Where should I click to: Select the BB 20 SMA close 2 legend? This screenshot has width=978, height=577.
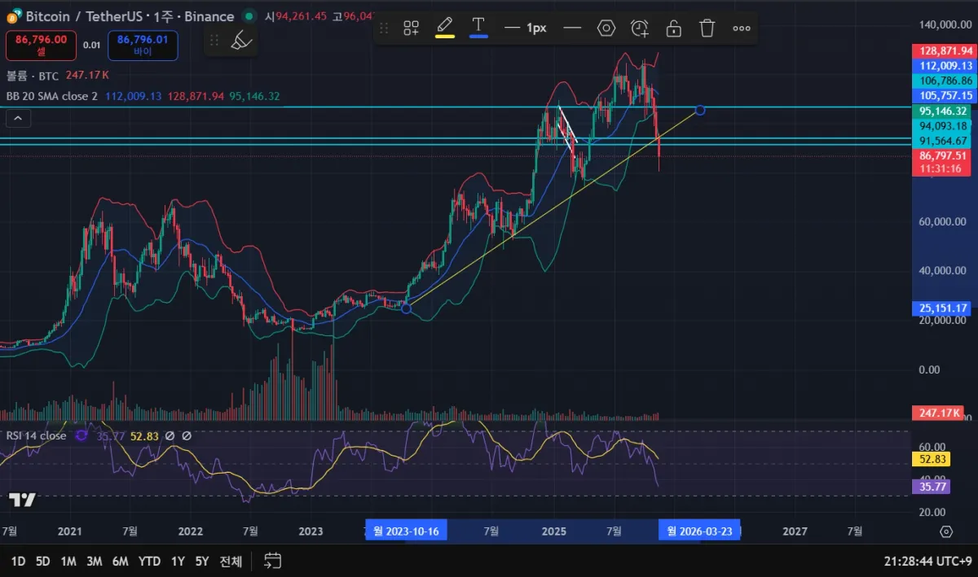point(52,96)
